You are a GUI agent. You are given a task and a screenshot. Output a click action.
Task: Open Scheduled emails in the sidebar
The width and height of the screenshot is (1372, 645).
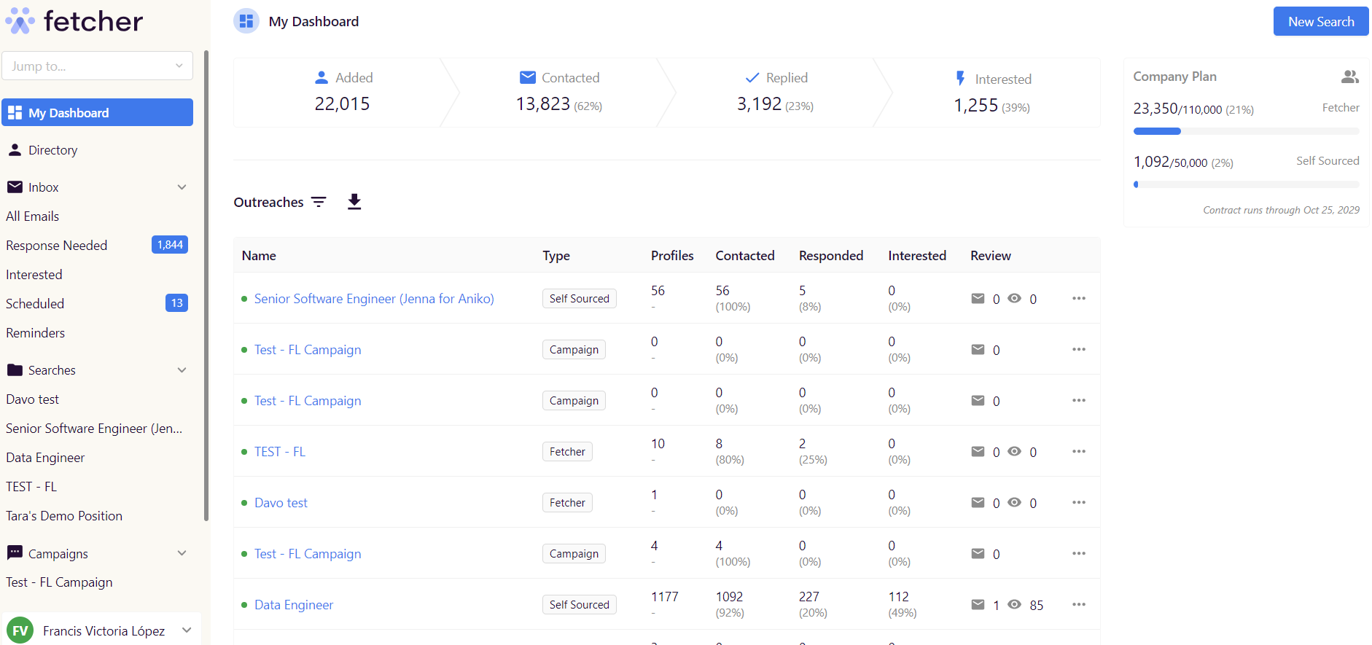(35, 304)
